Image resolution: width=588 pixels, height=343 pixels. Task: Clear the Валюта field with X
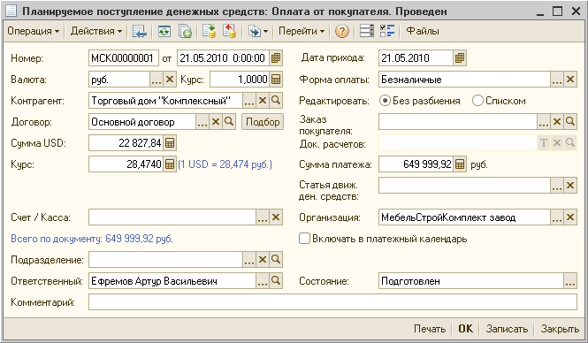point(170,80)
